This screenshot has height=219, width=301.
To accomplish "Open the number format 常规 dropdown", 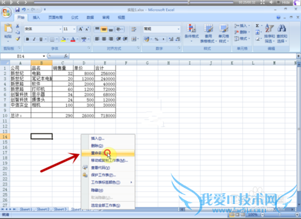I will tap(178, 29).
